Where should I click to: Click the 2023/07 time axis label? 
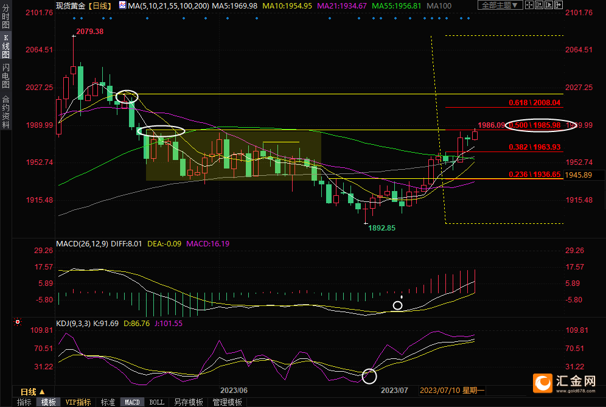click(394, 391)
